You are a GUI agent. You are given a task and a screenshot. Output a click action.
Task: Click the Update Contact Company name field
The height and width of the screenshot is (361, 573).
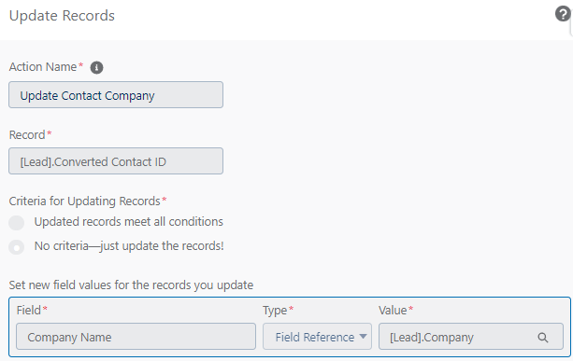point(116,95)
